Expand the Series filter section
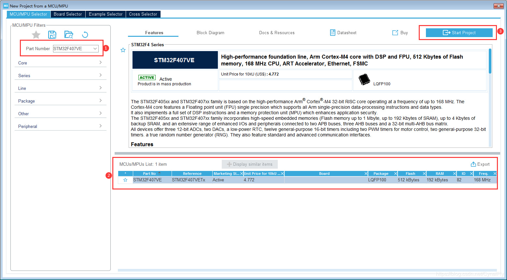The width and height of the screenshot is (507, 280). (60, 75)
